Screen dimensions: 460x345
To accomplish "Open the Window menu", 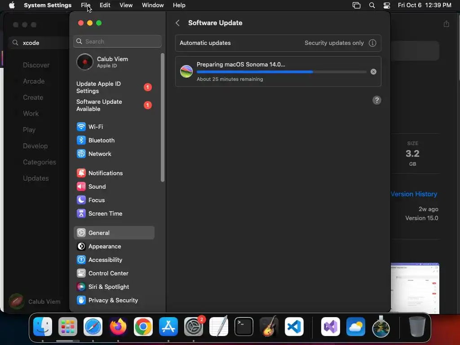I will 153,5.
